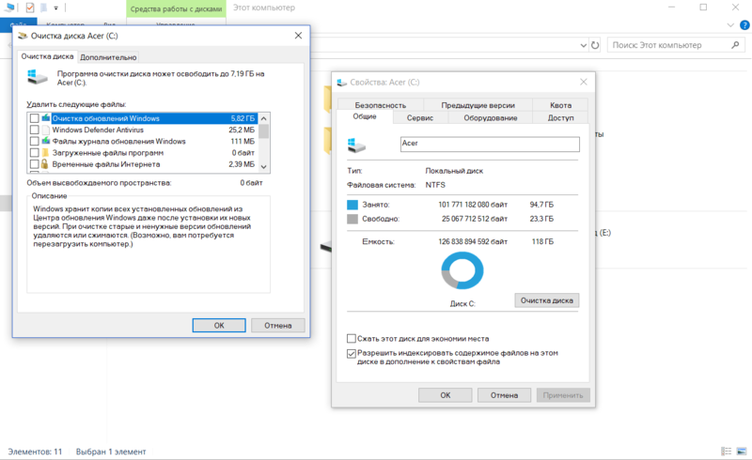Switch Explorer to large icons view
The image size is (752, 460).
pyautogui.click(x=742, y=452)
